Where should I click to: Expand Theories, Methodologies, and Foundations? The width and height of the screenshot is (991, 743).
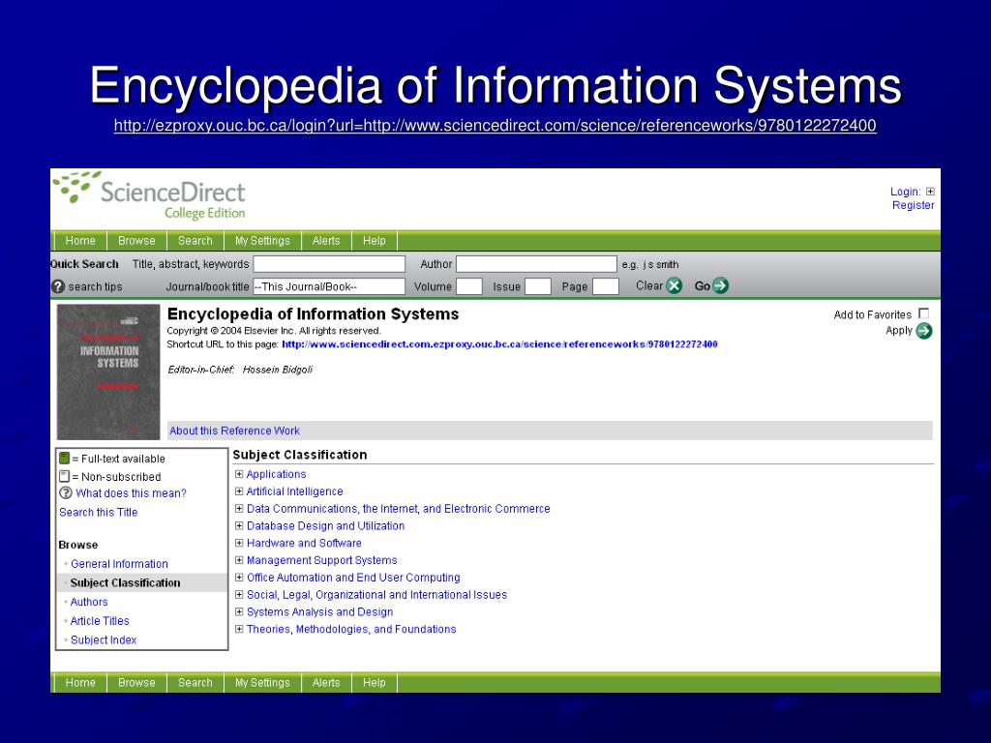(239, 629)
